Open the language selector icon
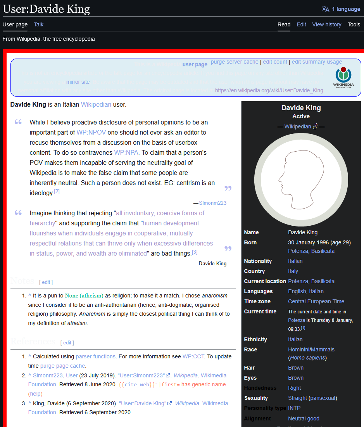This screenshot has width=364, height=427. pos(325,9)
